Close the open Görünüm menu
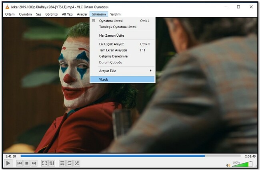The width and height of the screenshot is (260, 170). pos(99,14)
